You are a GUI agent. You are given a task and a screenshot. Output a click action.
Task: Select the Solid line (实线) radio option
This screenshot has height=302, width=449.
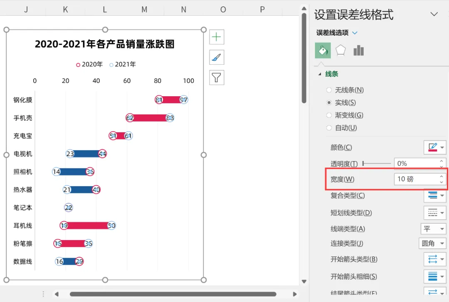point(329,102)
